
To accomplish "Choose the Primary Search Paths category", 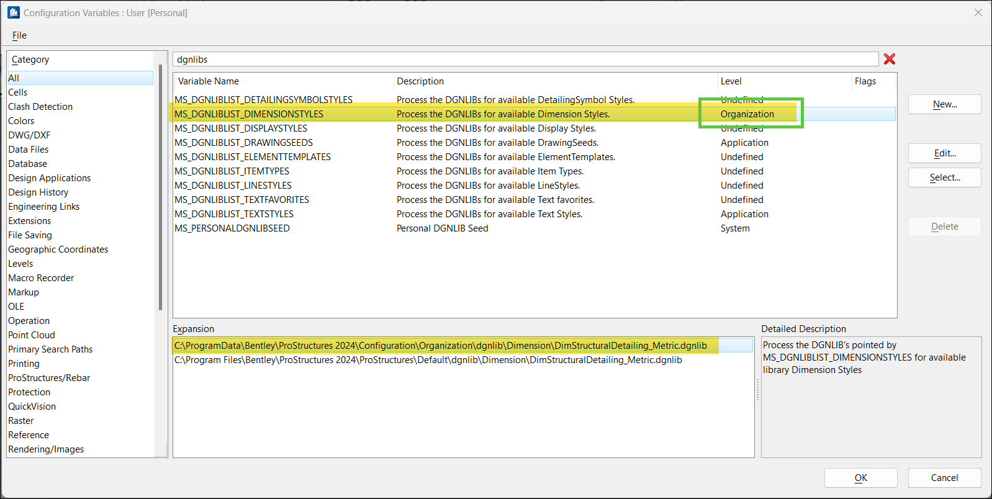I will pos(50,349).
